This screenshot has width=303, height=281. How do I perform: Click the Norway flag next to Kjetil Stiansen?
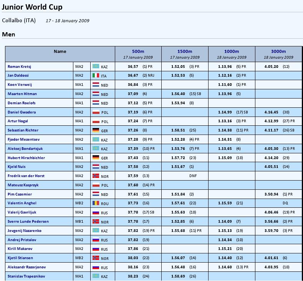96,258
